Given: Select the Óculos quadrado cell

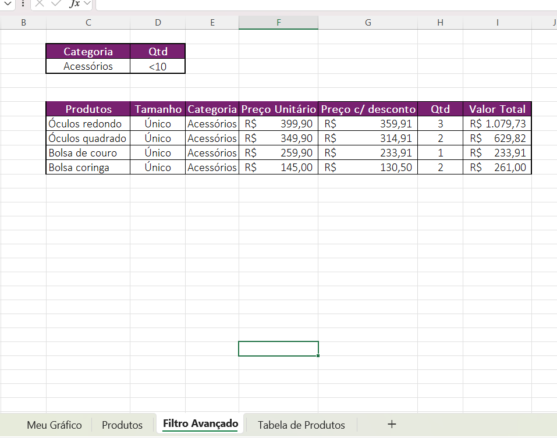Looking at the screenshot, I should coord(88,138).
